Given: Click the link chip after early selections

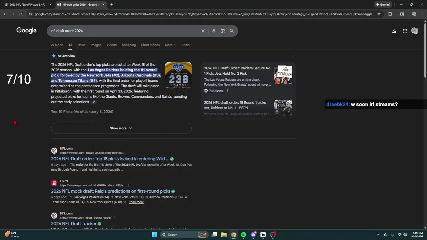Looking at the screenshot, I should (x=94, y=102).
